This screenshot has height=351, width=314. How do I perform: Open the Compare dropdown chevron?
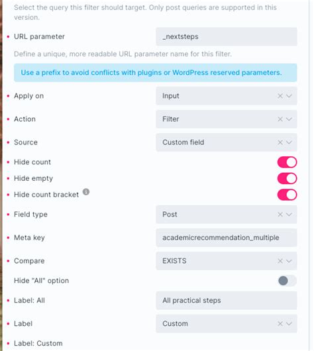click(289, 261)
